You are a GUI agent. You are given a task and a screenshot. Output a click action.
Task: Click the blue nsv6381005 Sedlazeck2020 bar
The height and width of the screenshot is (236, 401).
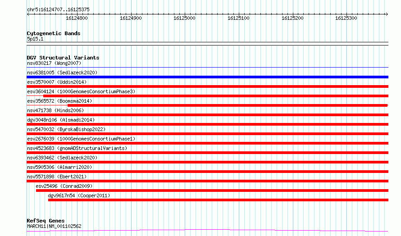[x=207, y=77]
